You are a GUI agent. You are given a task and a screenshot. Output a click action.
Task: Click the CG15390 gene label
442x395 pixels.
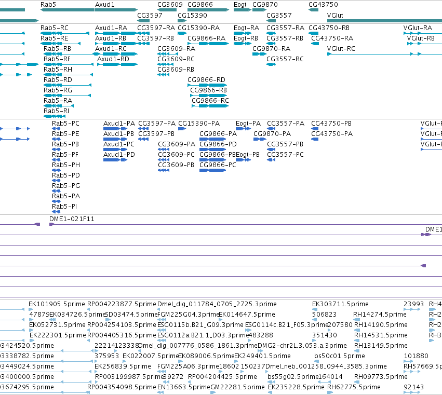pyautogui.click(x=192, y=15)
